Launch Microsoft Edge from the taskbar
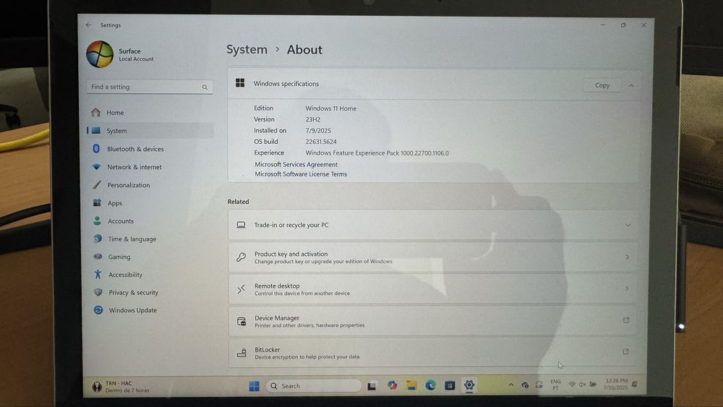723x407 pixels. point(431,385)
